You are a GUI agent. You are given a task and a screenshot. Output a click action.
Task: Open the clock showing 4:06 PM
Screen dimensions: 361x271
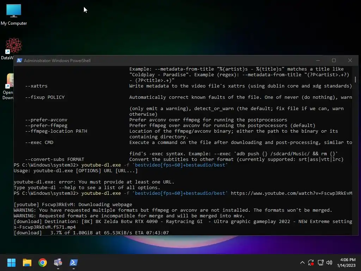[346, 263]
